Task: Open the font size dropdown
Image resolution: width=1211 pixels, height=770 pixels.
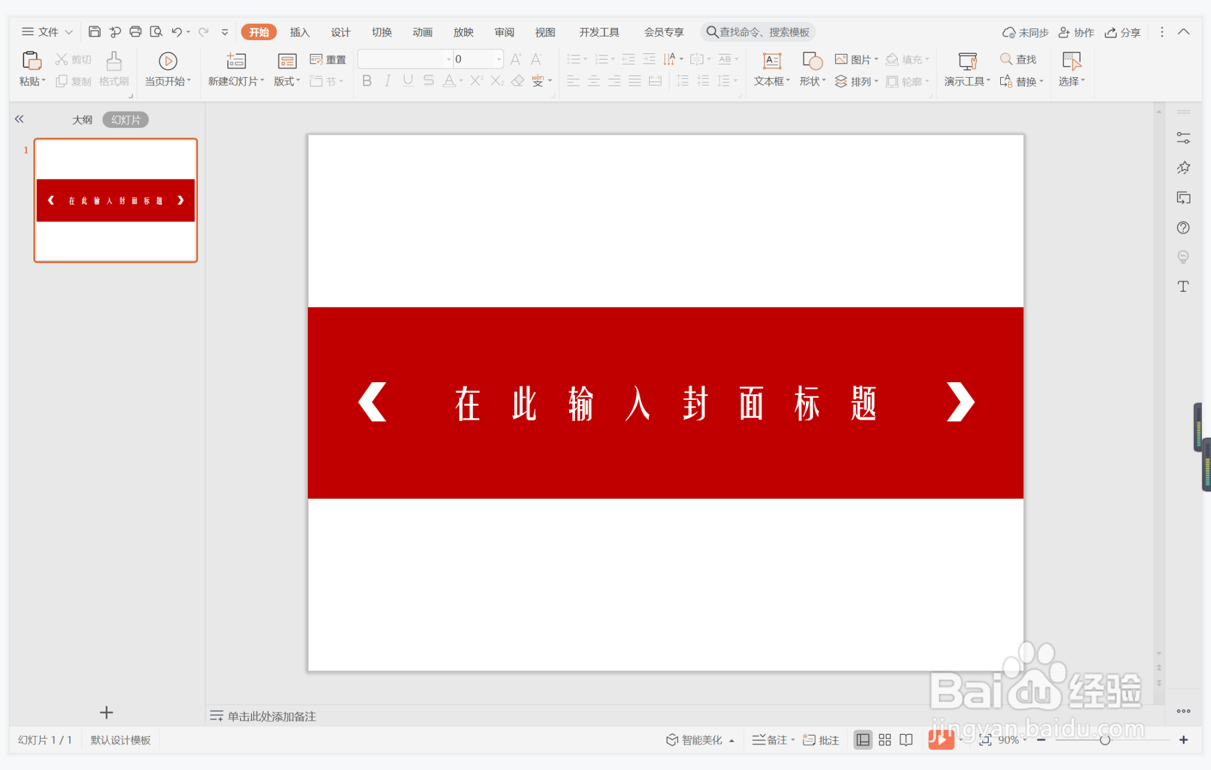Action: click(x=499, y=59)
